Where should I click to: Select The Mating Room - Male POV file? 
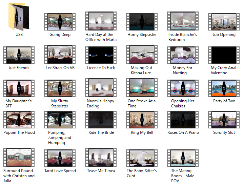point(183,157)
